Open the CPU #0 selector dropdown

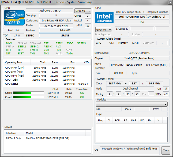tap(82, 11)
